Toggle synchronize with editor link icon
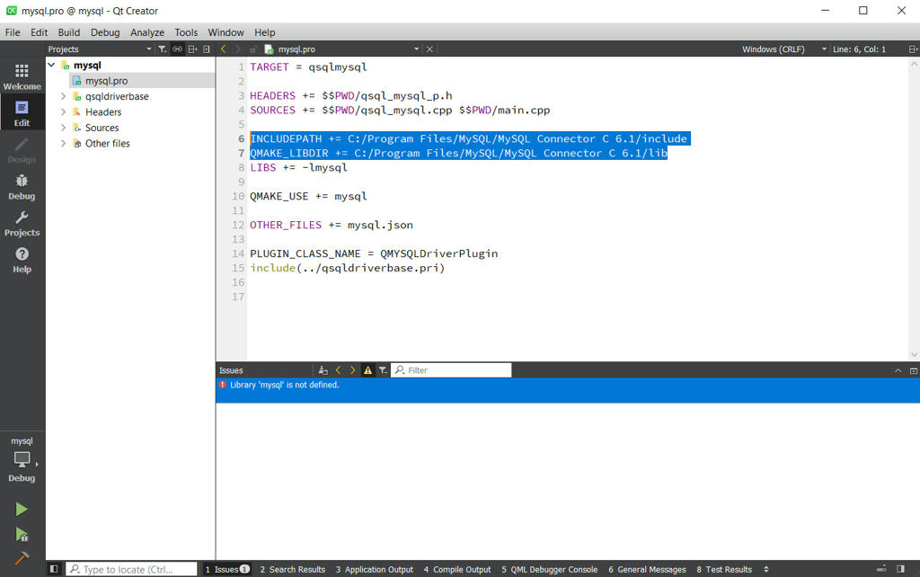Screen dimensions: 920x577 (x=177, y=49)
